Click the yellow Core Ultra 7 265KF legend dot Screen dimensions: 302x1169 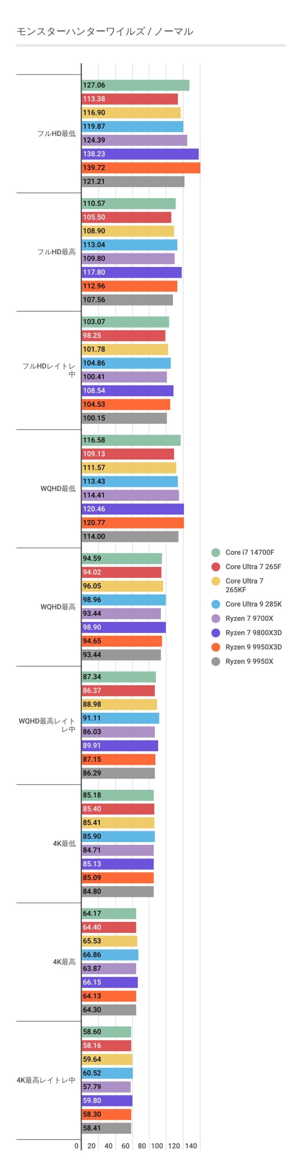[215, 581]
